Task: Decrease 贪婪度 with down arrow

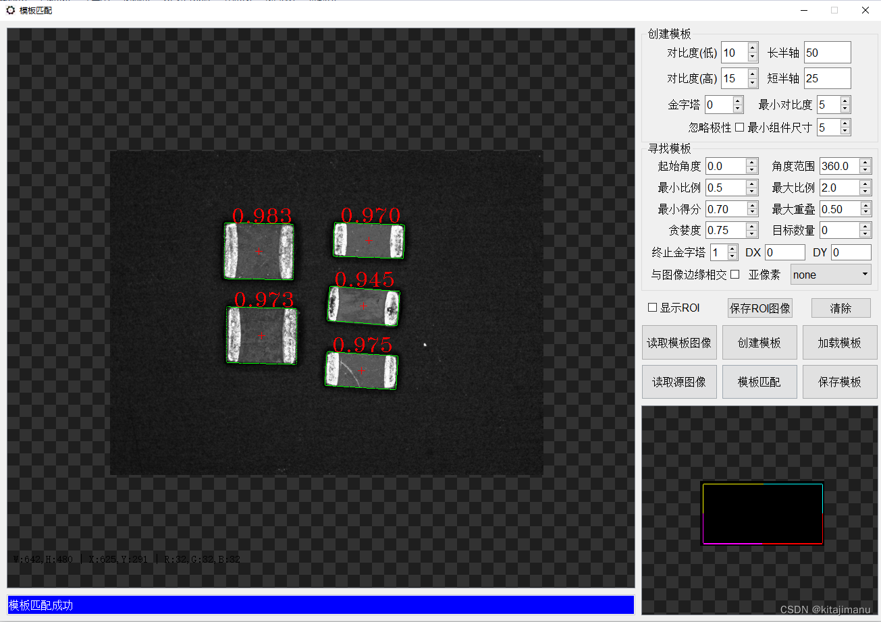Action: click(752, 234)
